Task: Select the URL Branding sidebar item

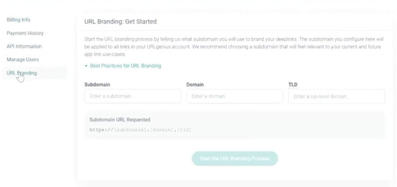Action: coord(22,73)
